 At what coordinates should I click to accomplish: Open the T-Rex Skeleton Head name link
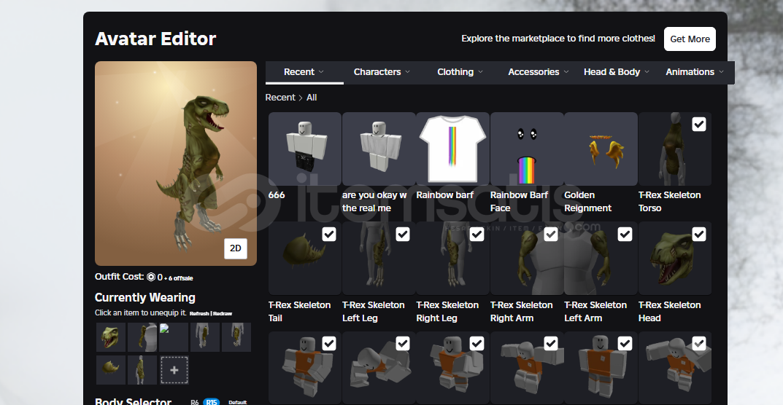pyautogui.click(x=670, y=311)
